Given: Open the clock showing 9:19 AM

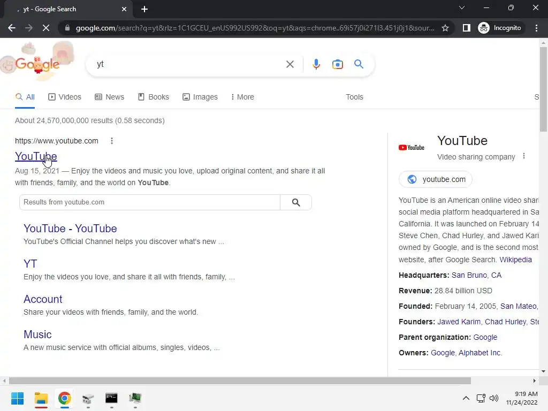Looking at the screenshot, I should pos(521,398).
